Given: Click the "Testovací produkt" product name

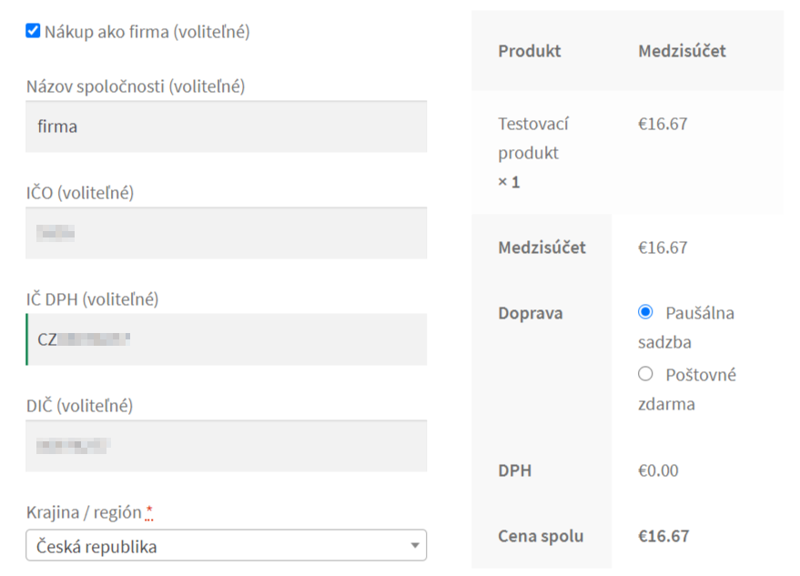Looking at the screenshot, I should tap(528, 138).
